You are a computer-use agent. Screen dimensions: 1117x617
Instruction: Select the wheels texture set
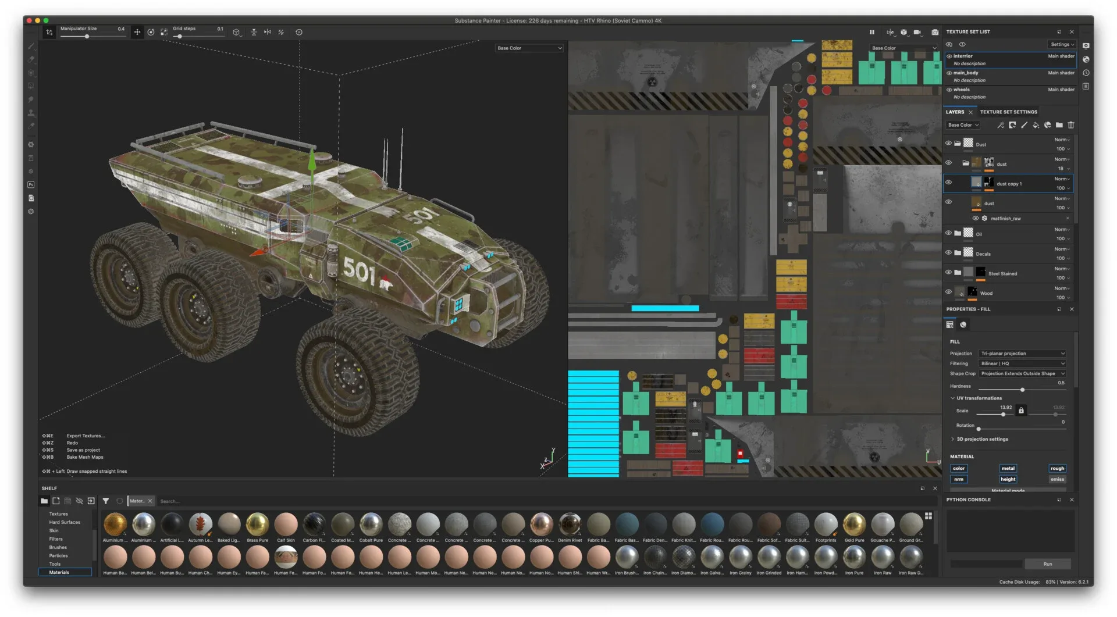(1011, 94)
